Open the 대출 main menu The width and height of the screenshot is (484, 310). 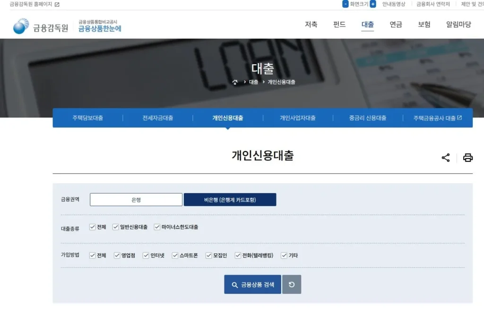[367, 25]
